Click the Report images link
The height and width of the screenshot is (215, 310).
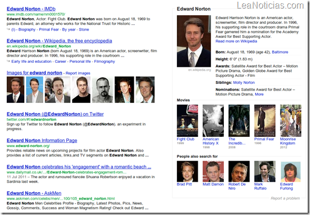[78, 73]
